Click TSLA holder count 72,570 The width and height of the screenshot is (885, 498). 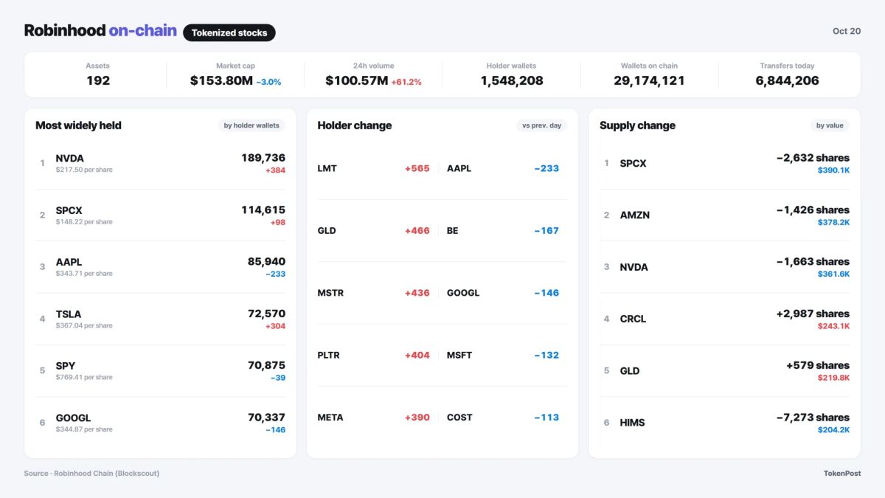click(266, 314)
